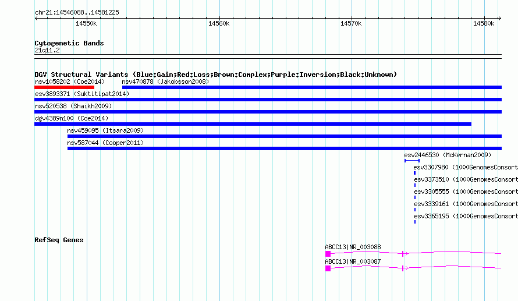Screen dimensions: 518x301
Task: Select the dgv4389n100 (Coe2014) label
Action: click(x=72, y=118)
